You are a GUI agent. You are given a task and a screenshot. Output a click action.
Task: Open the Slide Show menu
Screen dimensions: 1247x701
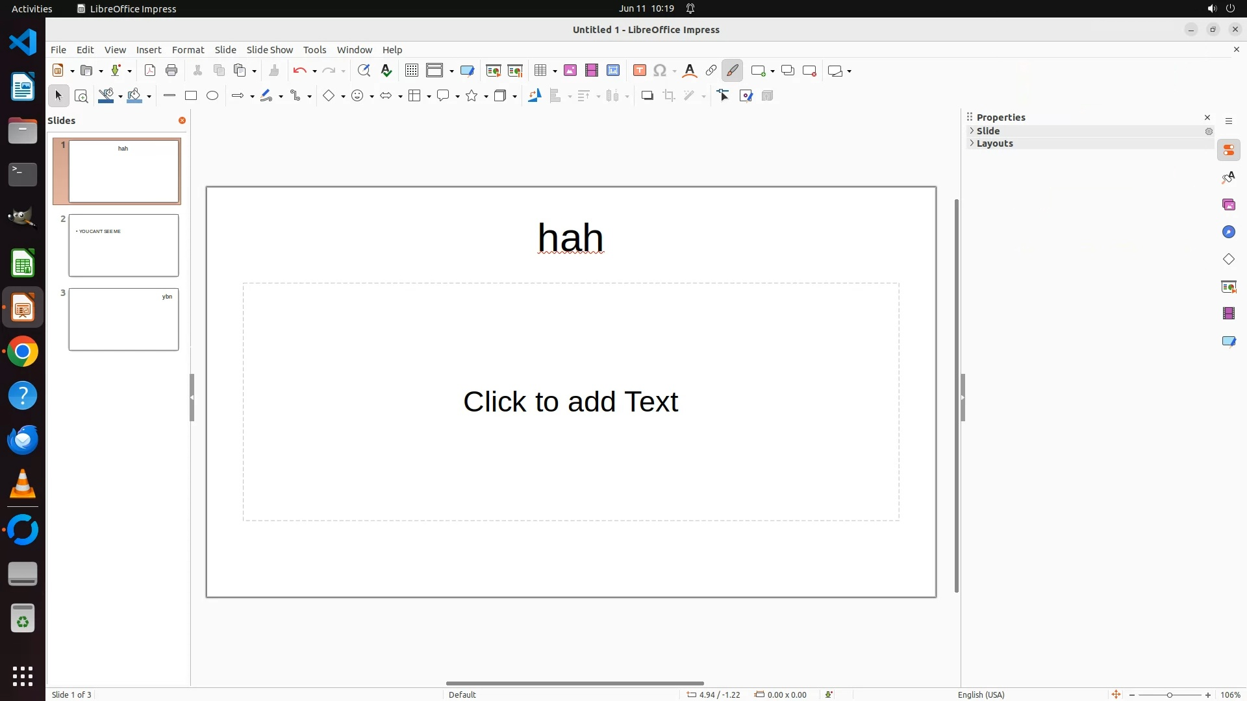coord(270,50)
